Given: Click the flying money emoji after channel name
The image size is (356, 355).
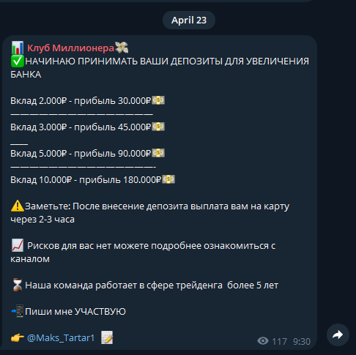Looking at the screenshot, I should [x=122, y=48].
